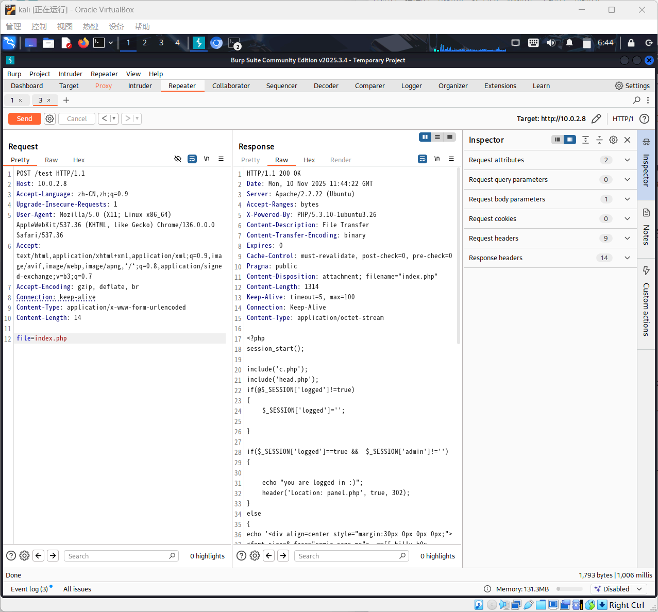Switch to side-by-side layout view icon
Image resolution: width=658 pixels, height=612 pixels.
425,137
